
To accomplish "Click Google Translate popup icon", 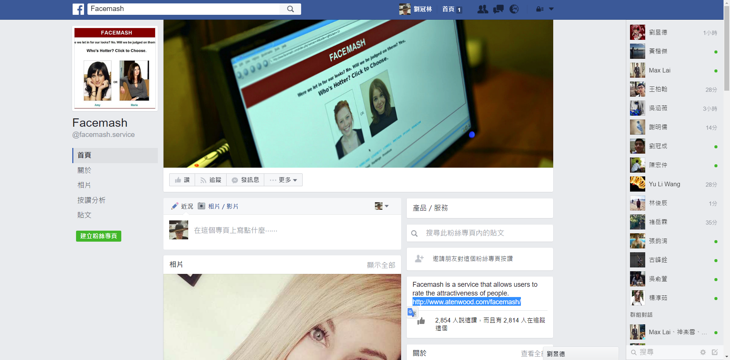I will [412, 313].
